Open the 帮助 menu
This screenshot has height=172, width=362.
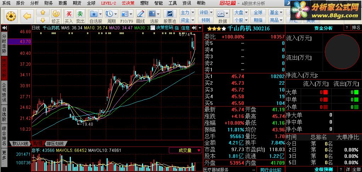201,3
